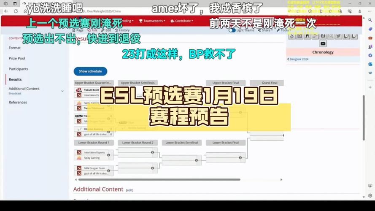Open Outlook in the Edge sidebar
The width and height of the screenshot is (375, 211).
370,64
